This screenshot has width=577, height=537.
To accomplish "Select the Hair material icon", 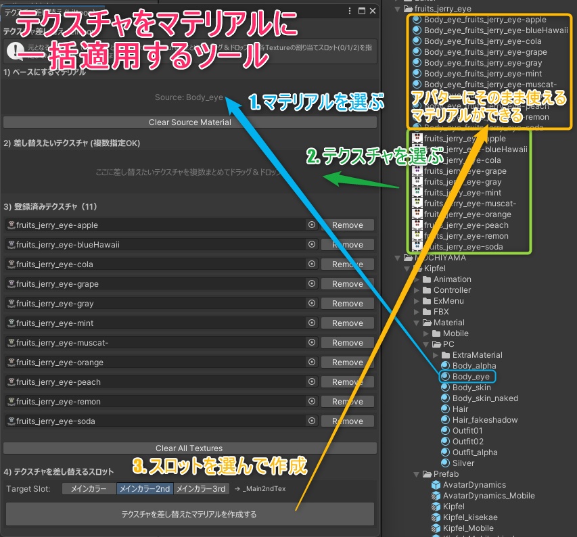I will tap(444, 408).
